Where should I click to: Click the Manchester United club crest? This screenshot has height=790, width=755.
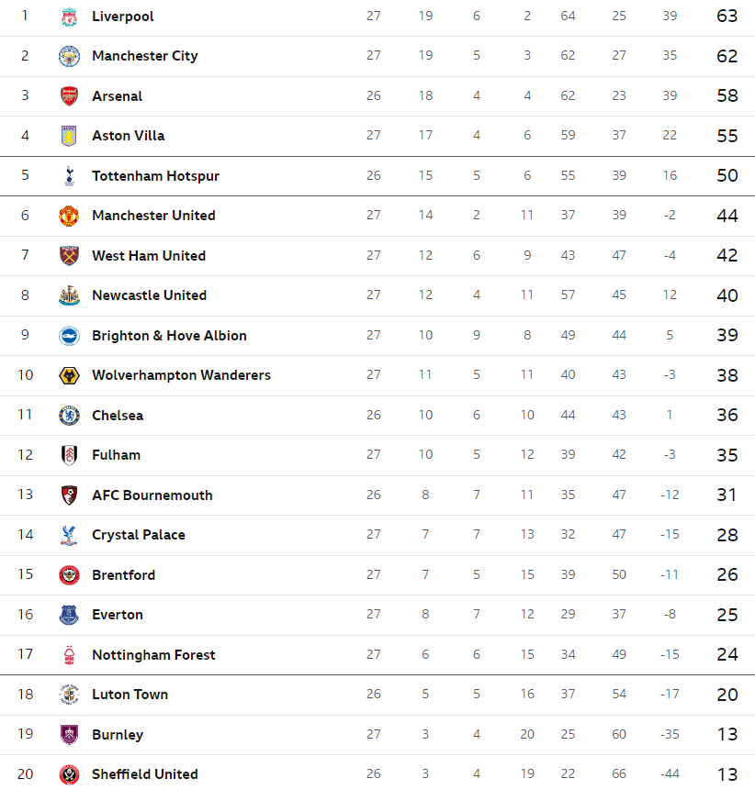click(69, 216)
